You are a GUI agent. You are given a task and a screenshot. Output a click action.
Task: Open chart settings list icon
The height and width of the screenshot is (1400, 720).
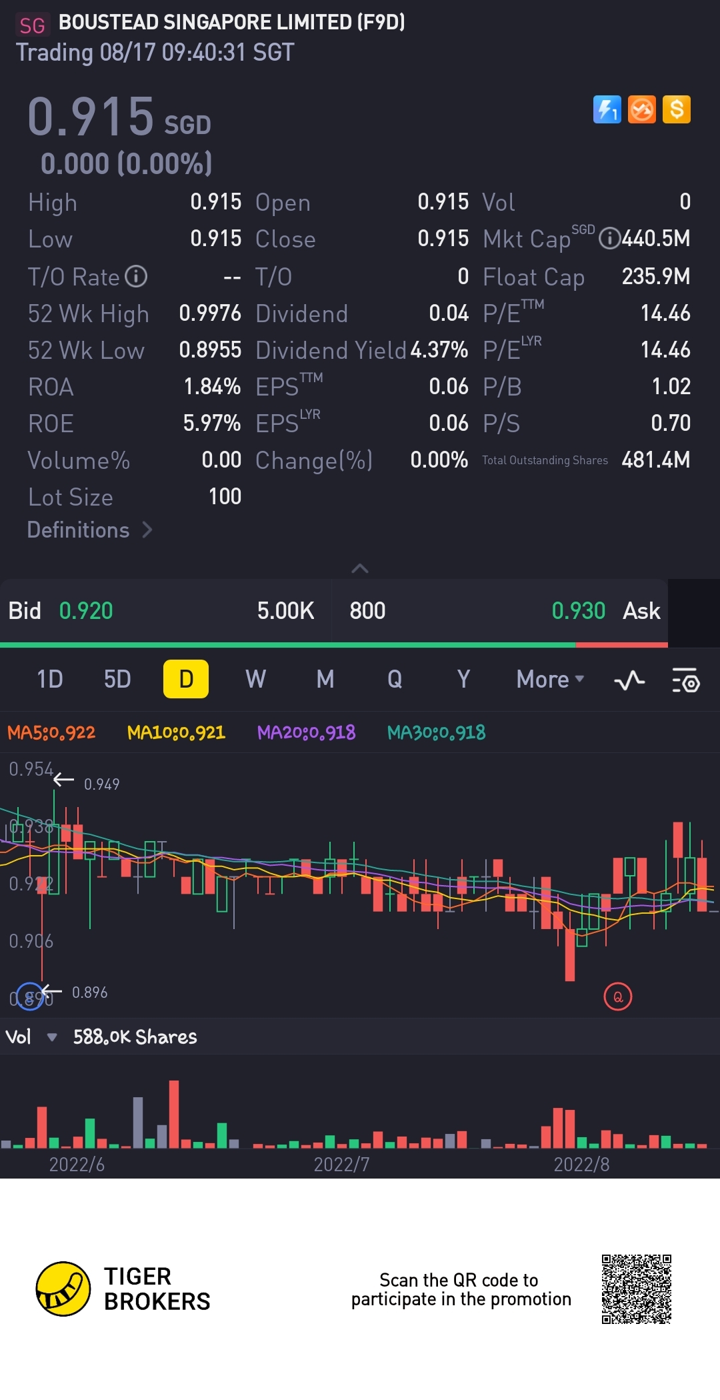coord(685,680)
